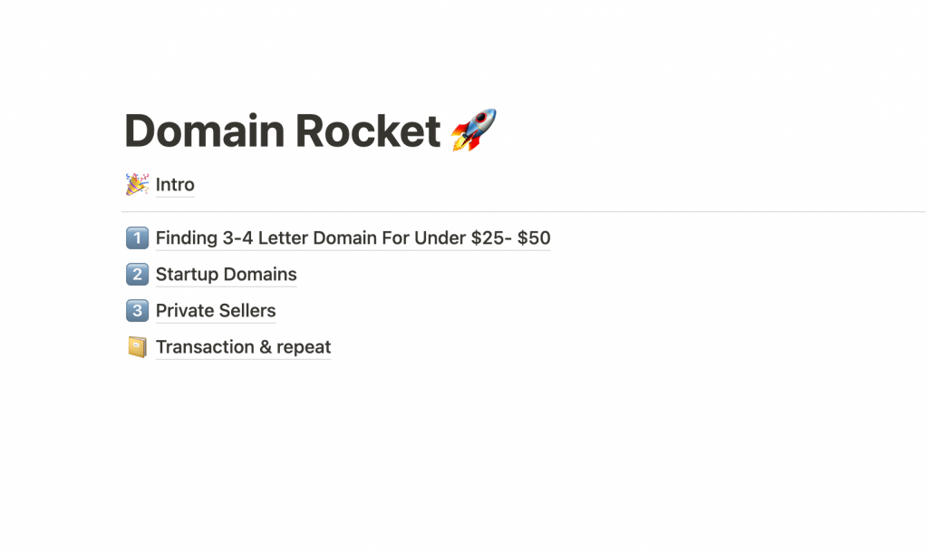The image size is (928, 553).
Task: Open the Intro page link
Action: [175, 185]
